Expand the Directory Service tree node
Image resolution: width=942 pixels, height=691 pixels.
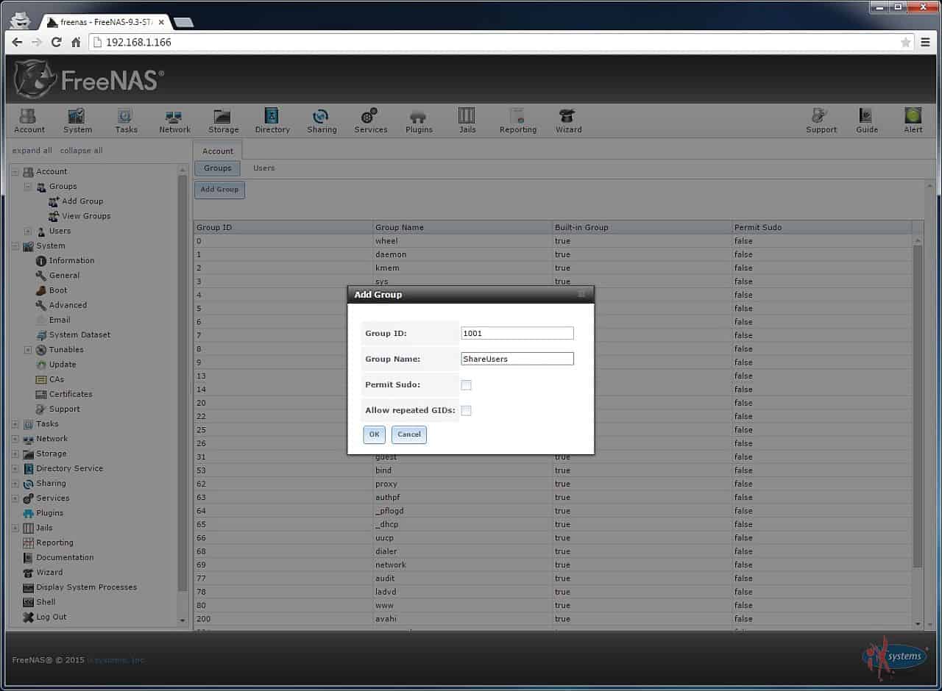coord(15,468)
